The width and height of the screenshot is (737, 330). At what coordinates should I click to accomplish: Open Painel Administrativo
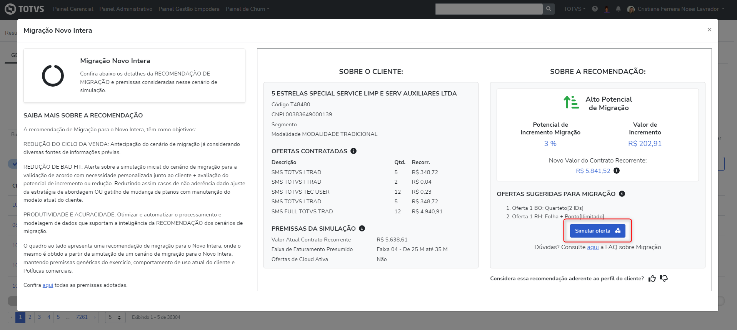click(126, 9)
